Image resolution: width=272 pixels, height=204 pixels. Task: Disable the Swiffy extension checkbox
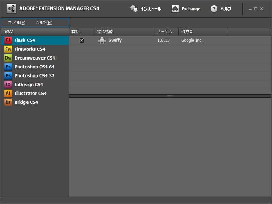[82, 40]
